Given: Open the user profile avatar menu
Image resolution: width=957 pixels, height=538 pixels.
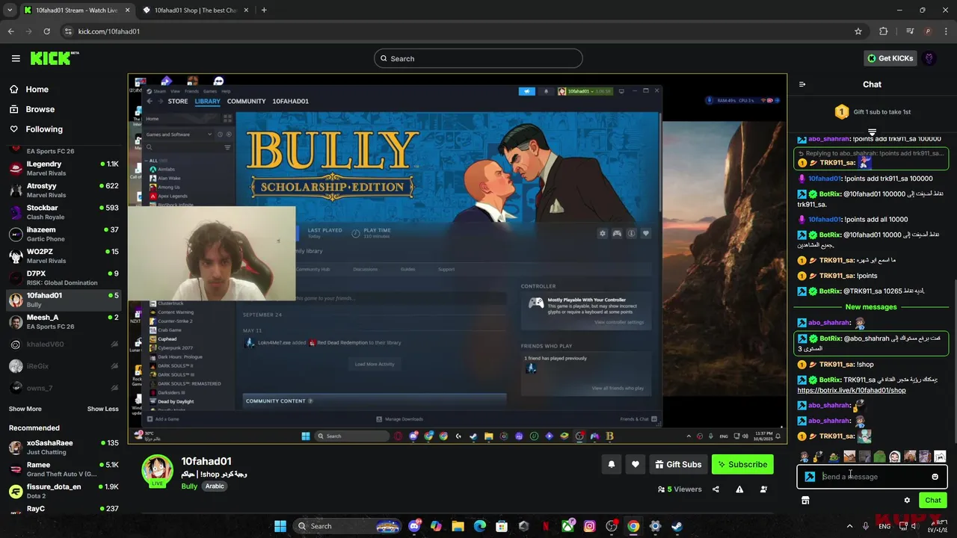Looking at the screenshot, I should 929,58.
